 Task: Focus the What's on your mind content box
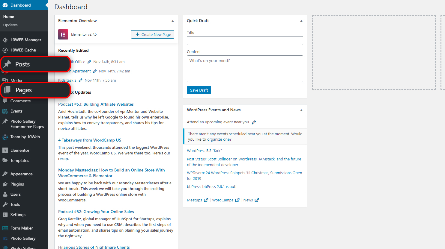pos(245,69)
